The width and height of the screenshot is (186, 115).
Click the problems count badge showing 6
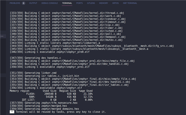[24, 3]
